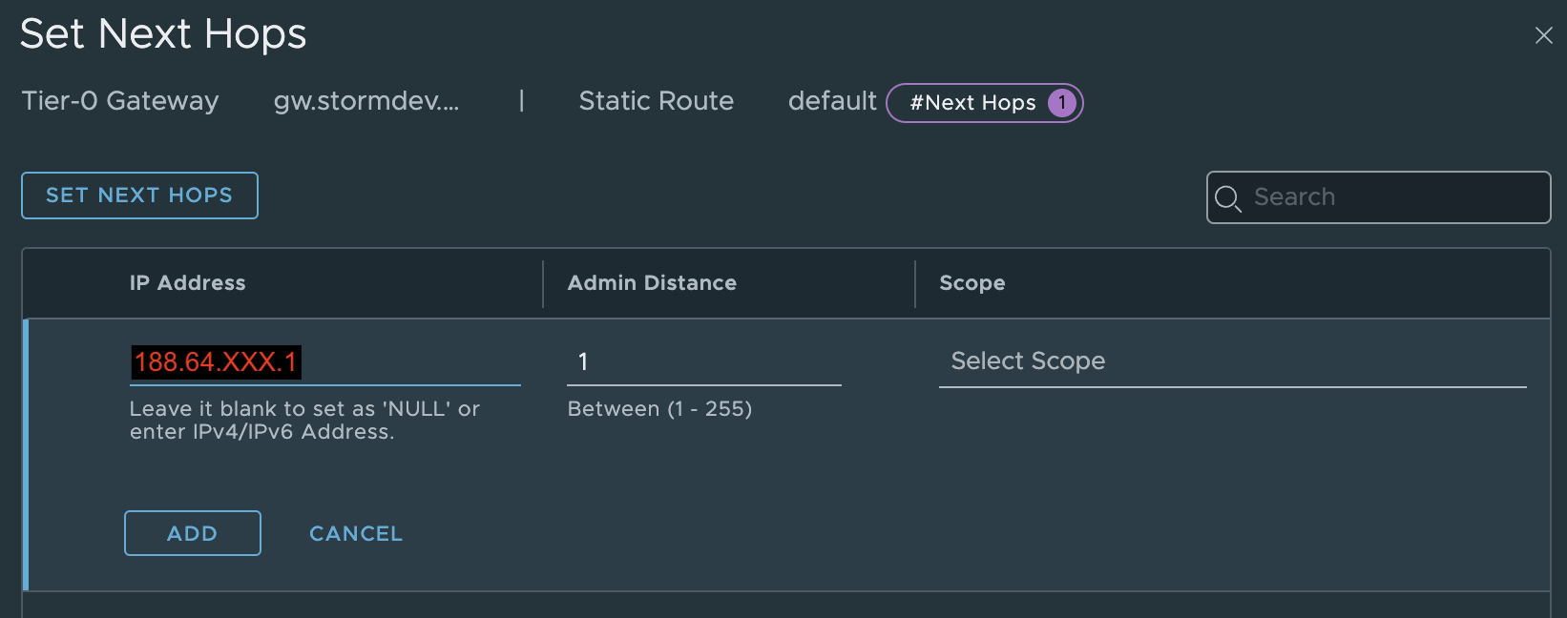
Task: Click the IP Address column header
Action: [x=188, y=283]
